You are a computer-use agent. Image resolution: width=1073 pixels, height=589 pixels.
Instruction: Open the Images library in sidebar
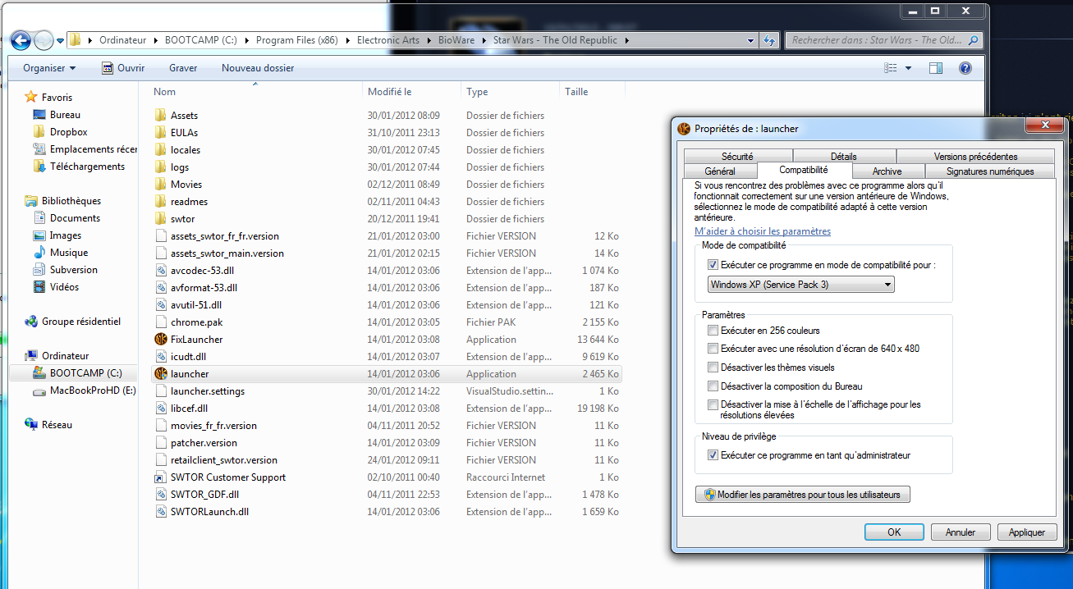coord(66,235)
